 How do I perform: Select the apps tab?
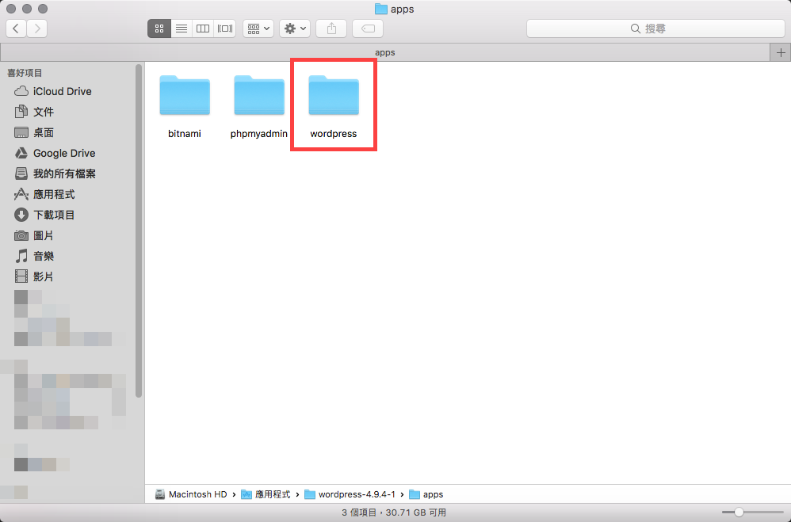[385, 52]
